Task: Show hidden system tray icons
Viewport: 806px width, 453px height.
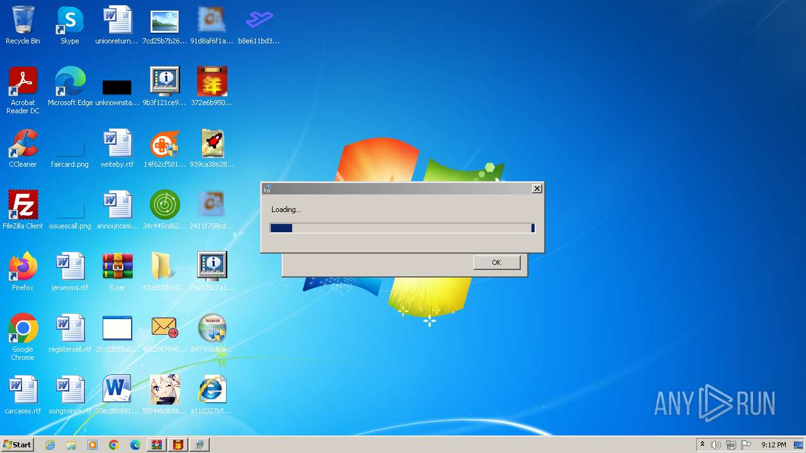Action: tap(702, 445)
